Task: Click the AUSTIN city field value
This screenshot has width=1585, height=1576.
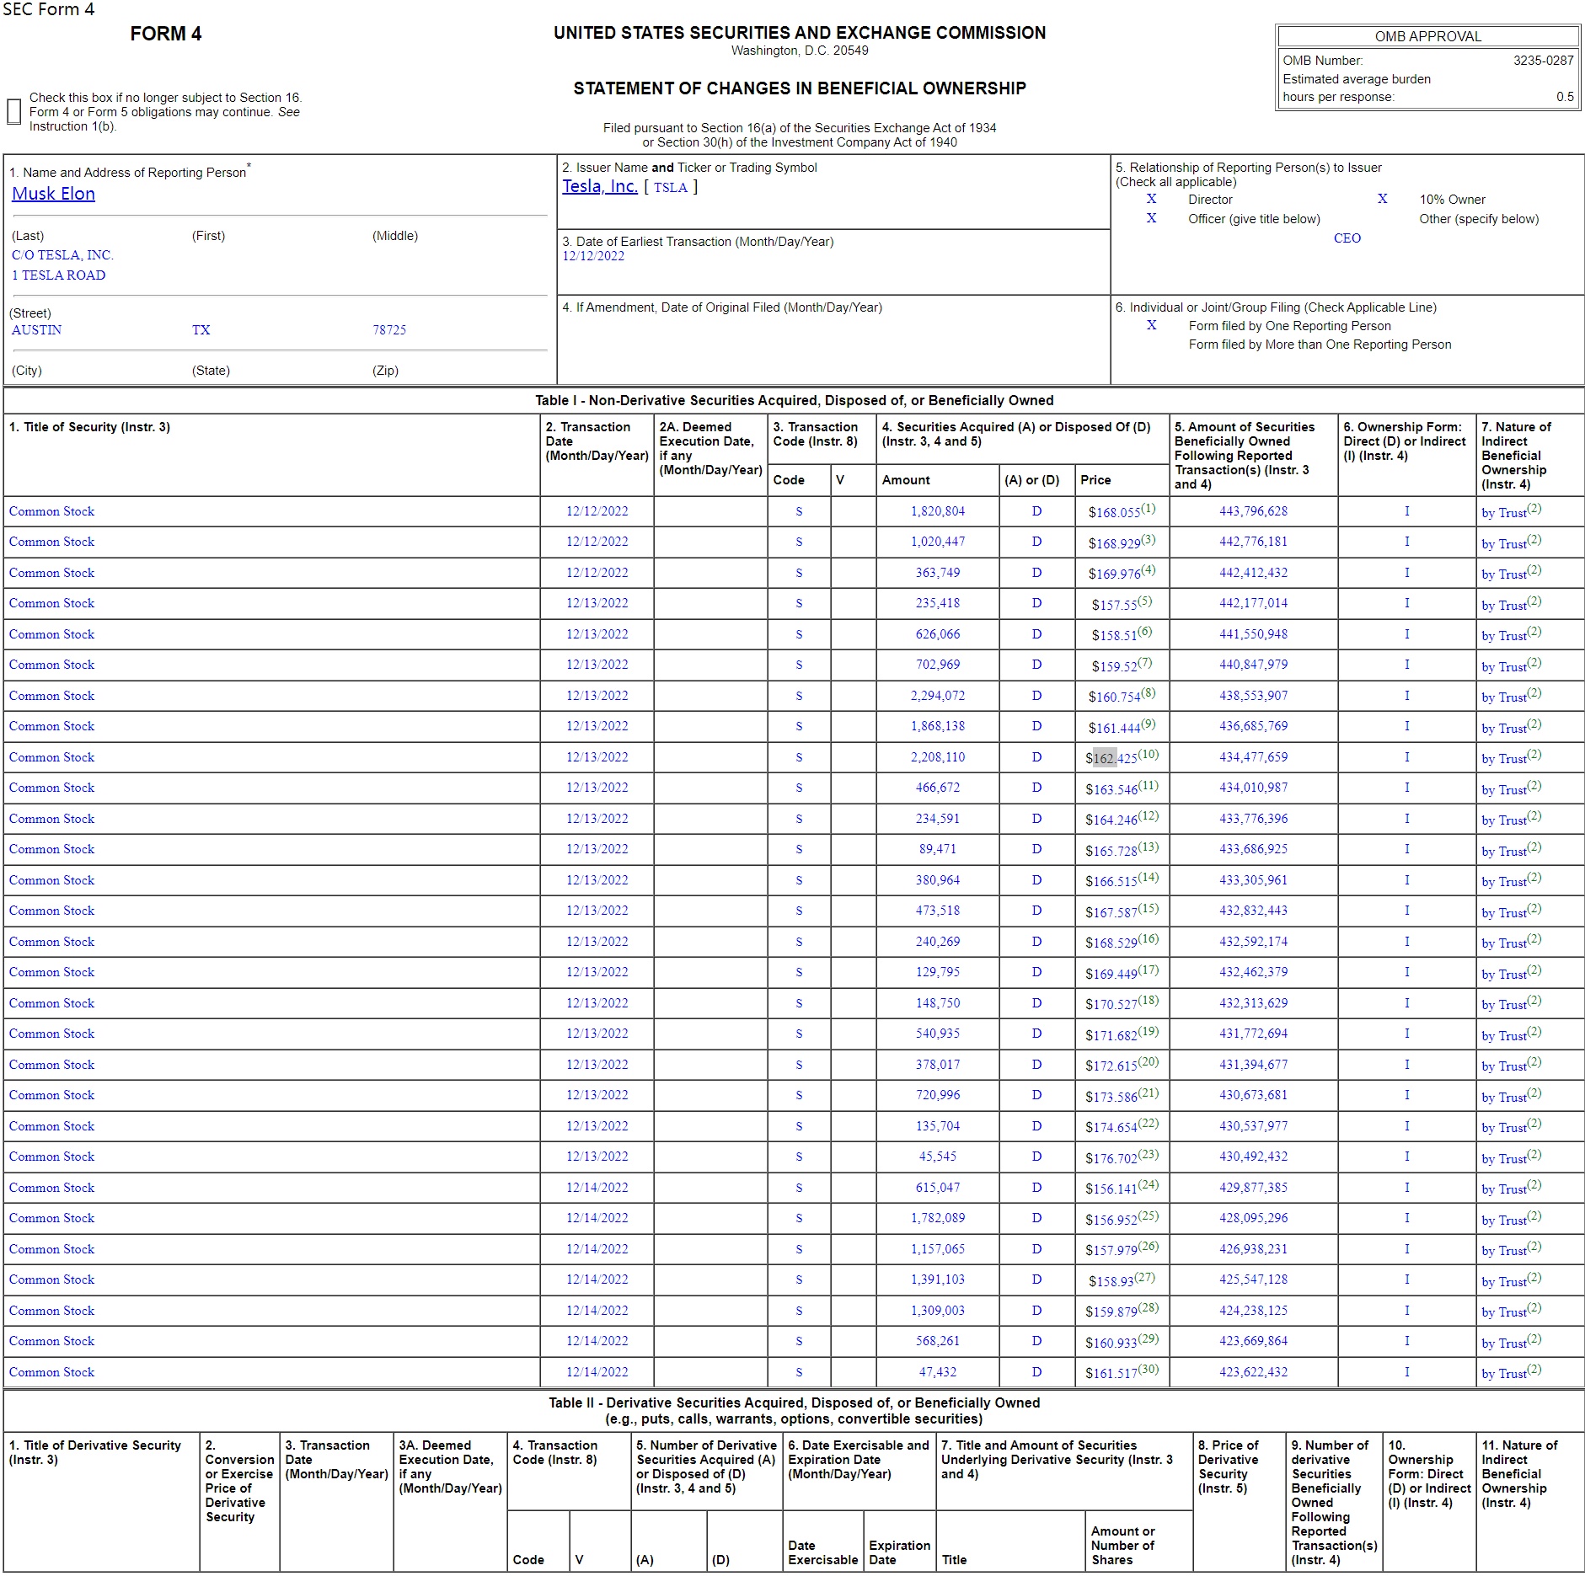Action: [x=37, y=330]
